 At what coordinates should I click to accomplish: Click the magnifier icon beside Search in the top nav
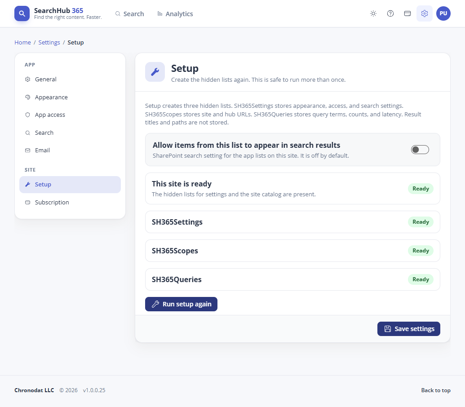coord(118,14)
